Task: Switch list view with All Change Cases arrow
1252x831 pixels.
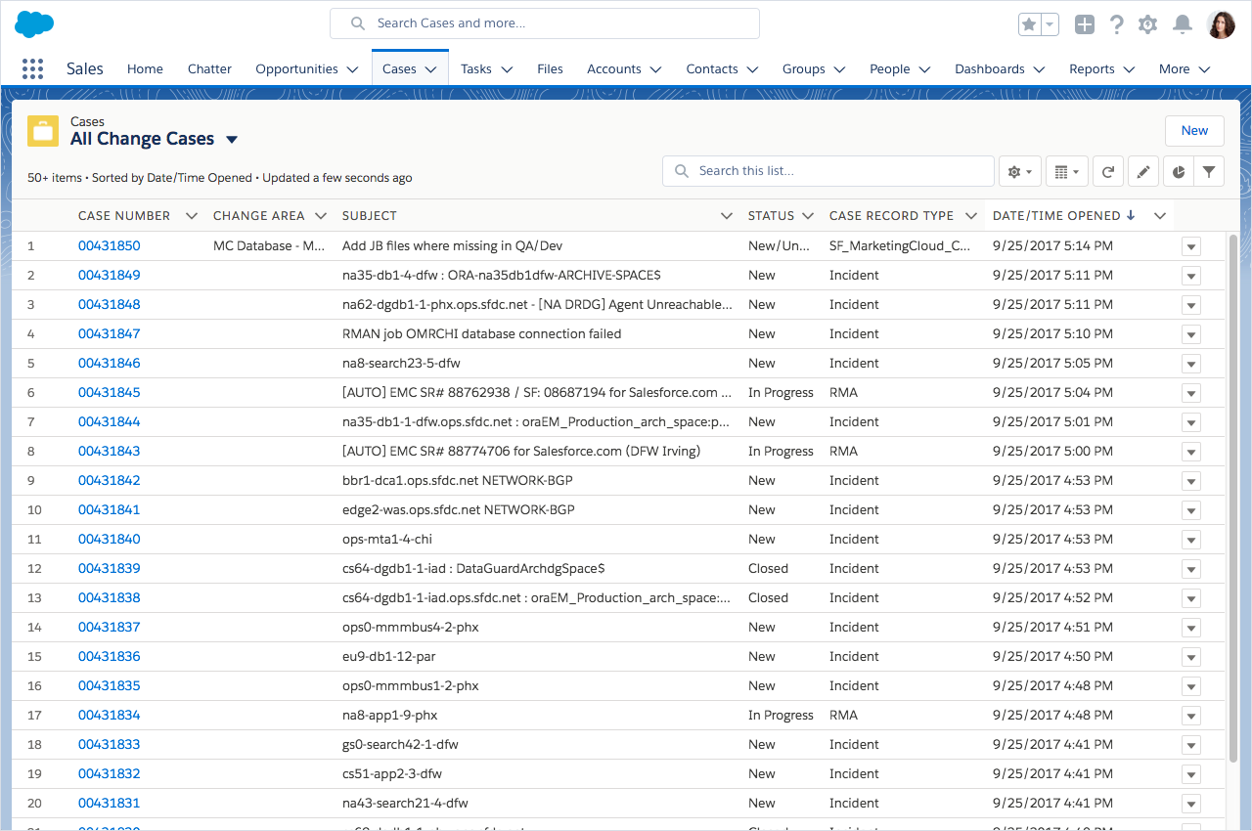Action: tap(232, 140)
